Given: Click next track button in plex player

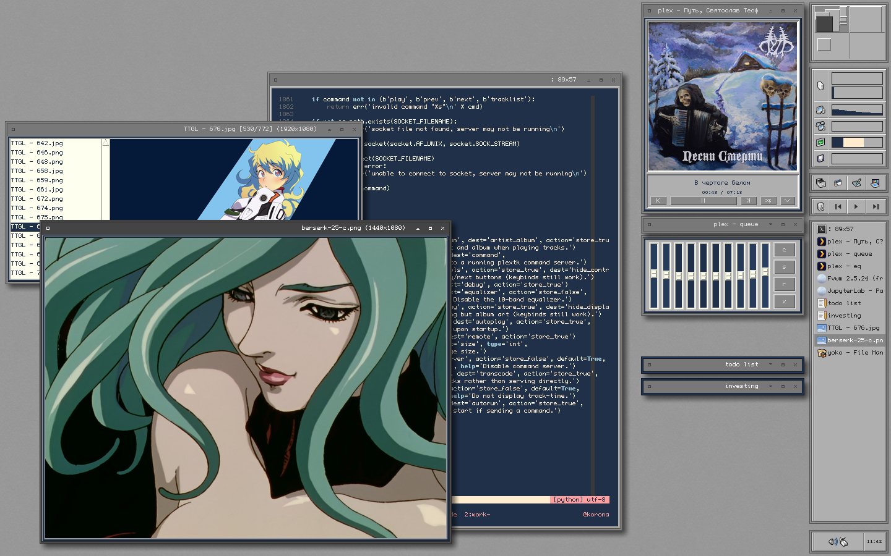Looking at the screenshot, I should tap(748, 201).
